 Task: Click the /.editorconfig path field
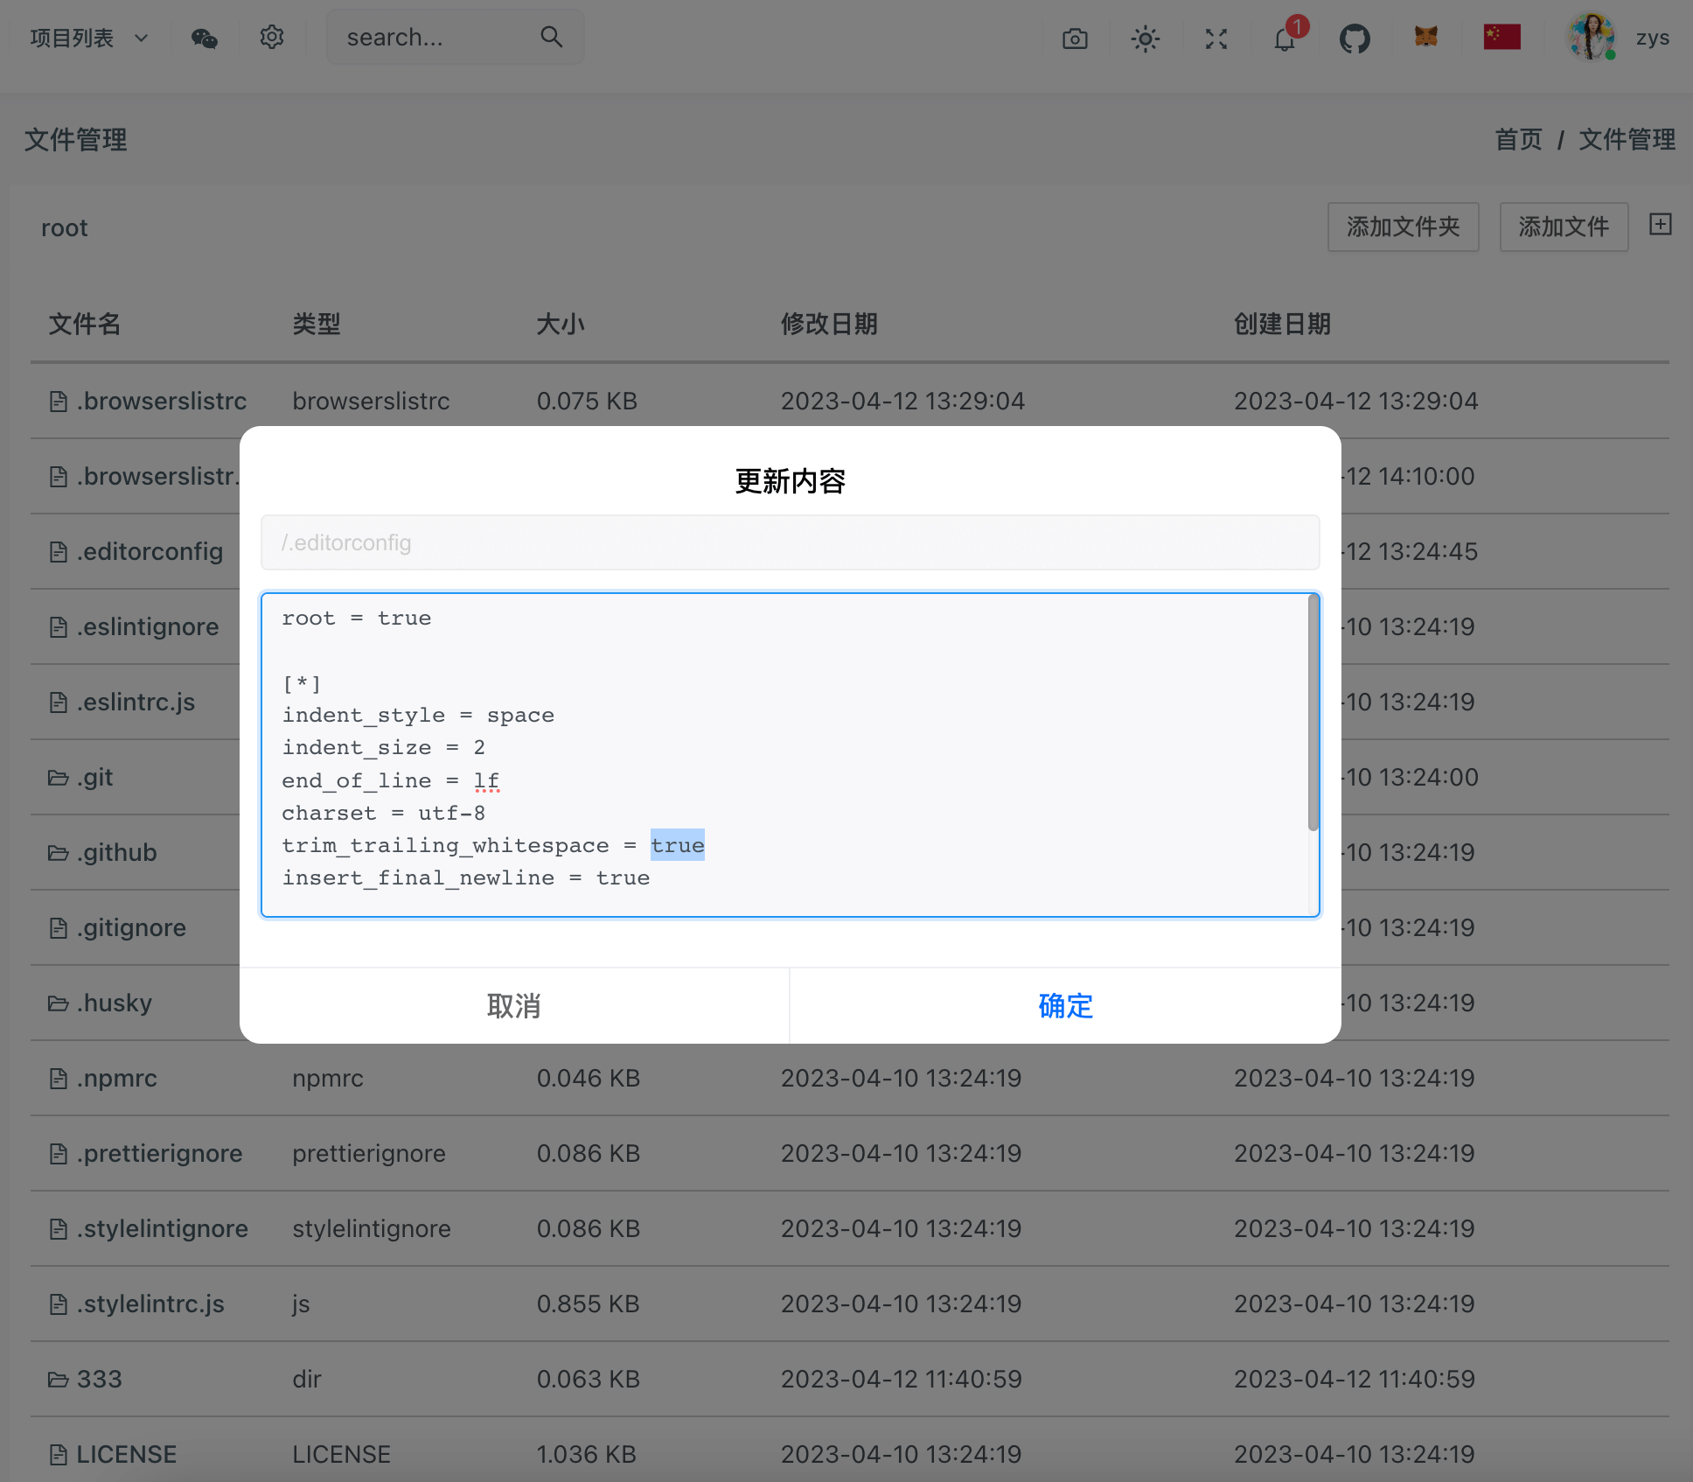coord(790,542)
